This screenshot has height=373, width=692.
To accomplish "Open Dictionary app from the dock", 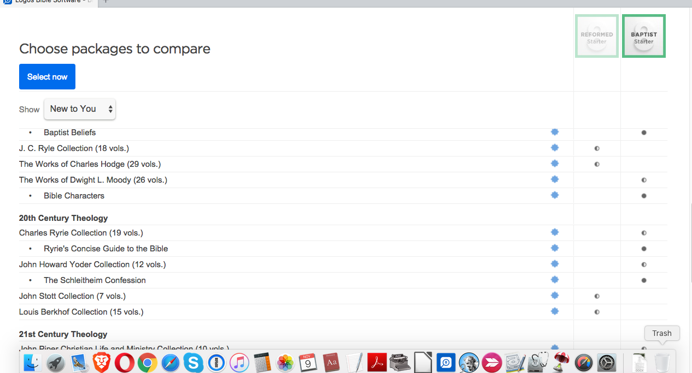I will click(331, 362).
